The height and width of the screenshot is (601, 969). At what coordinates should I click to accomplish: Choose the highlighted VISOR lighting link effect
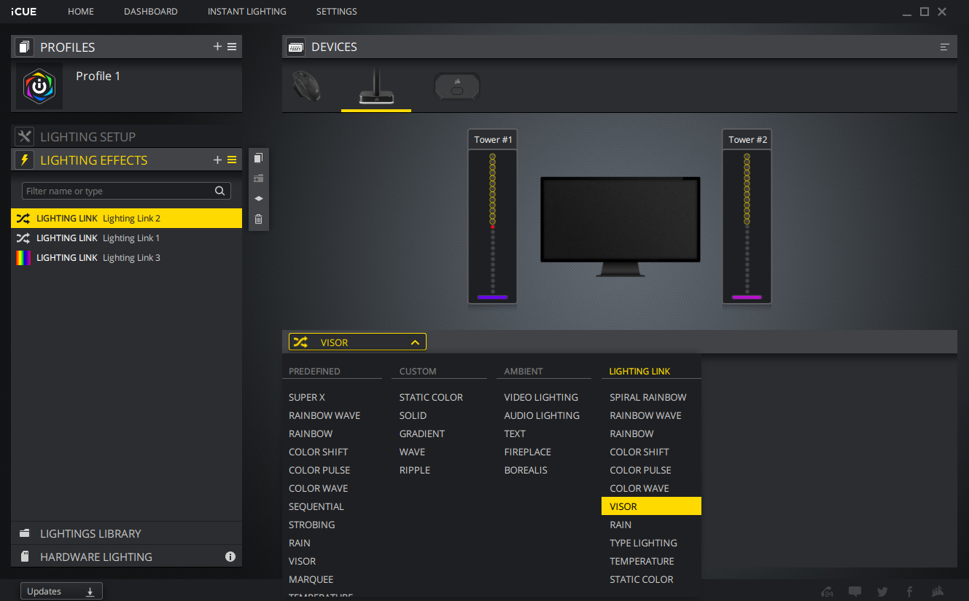651,506
